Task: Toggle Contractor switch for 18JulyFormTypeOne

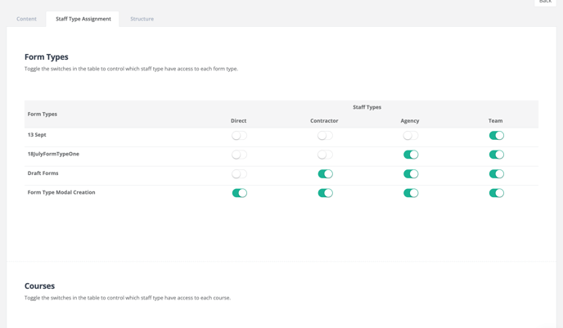Action: [x=325, y=155]
